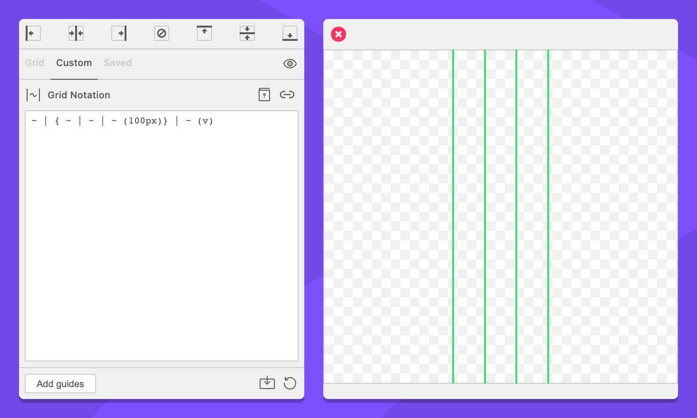Add guide to bottom edge
The height and width of the screenshot is (418, 697).
tap(290, 33)
